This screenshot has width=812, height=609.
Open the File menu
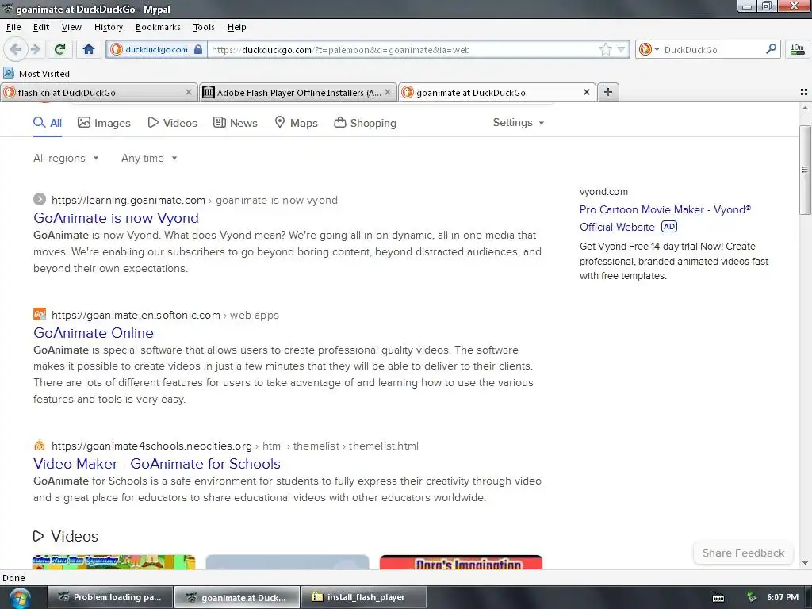point(13,27)
